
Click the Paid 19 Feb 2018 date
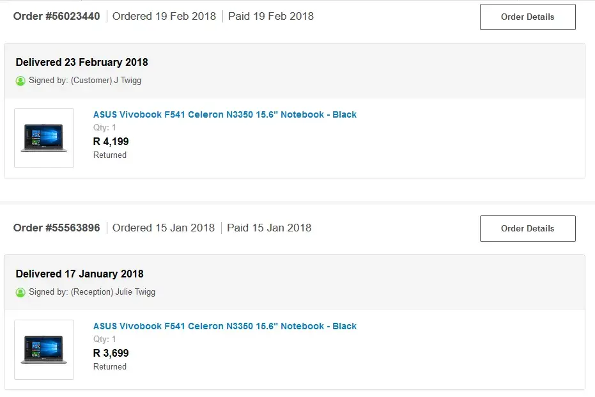pyautogui.click(x=270, y=16)
